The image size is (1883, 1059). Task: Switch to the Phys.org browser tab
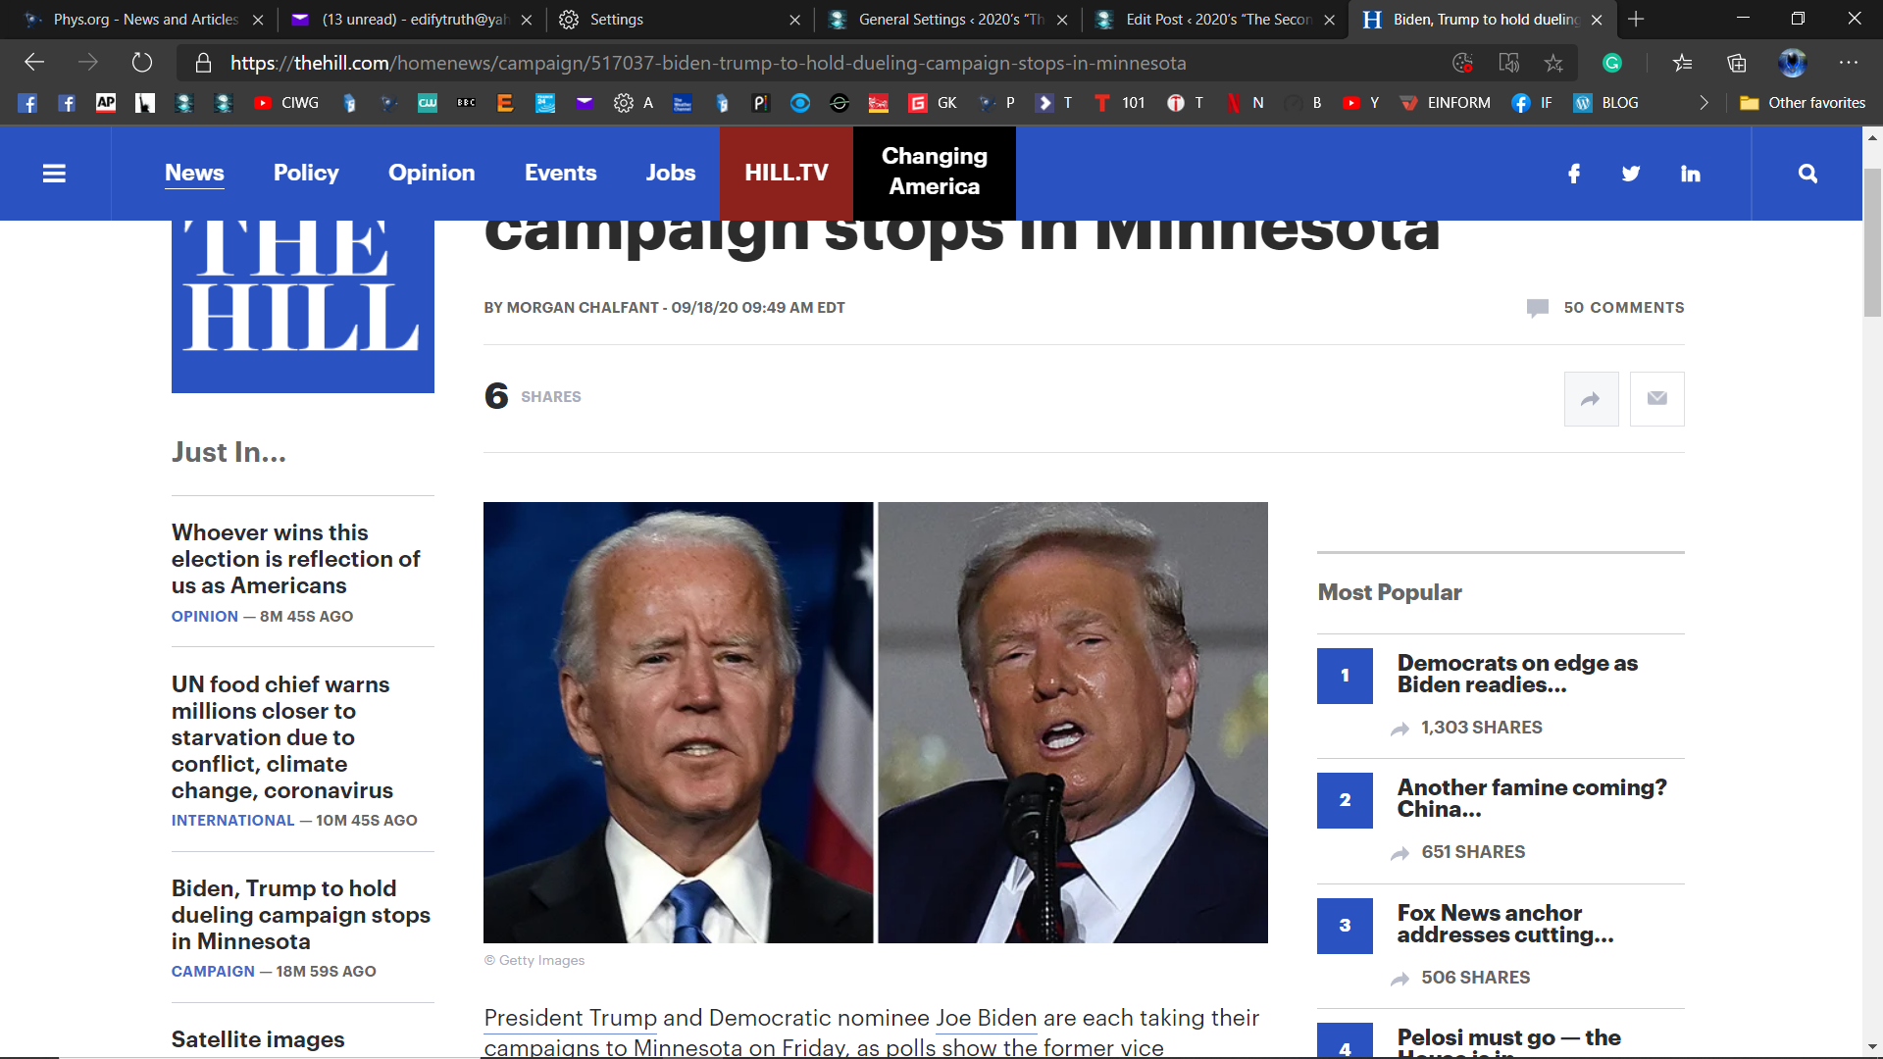145,19
